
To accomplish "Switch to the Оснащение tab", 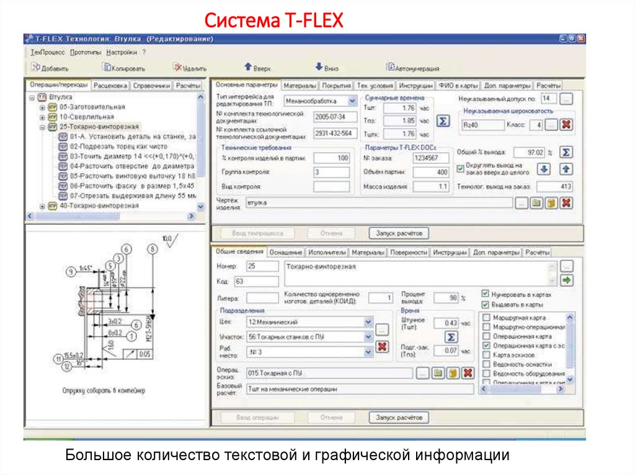I will click(x=285, y=252).
